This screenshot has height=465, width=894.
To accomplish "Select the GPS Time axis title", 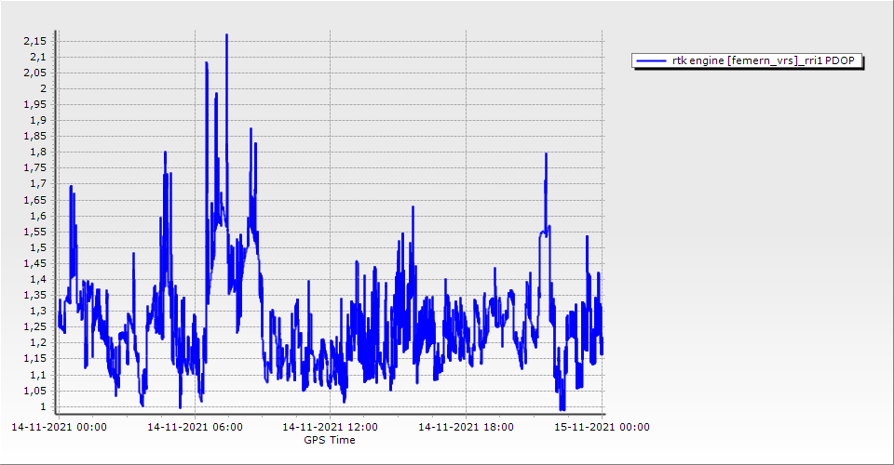I will (329, 440).
